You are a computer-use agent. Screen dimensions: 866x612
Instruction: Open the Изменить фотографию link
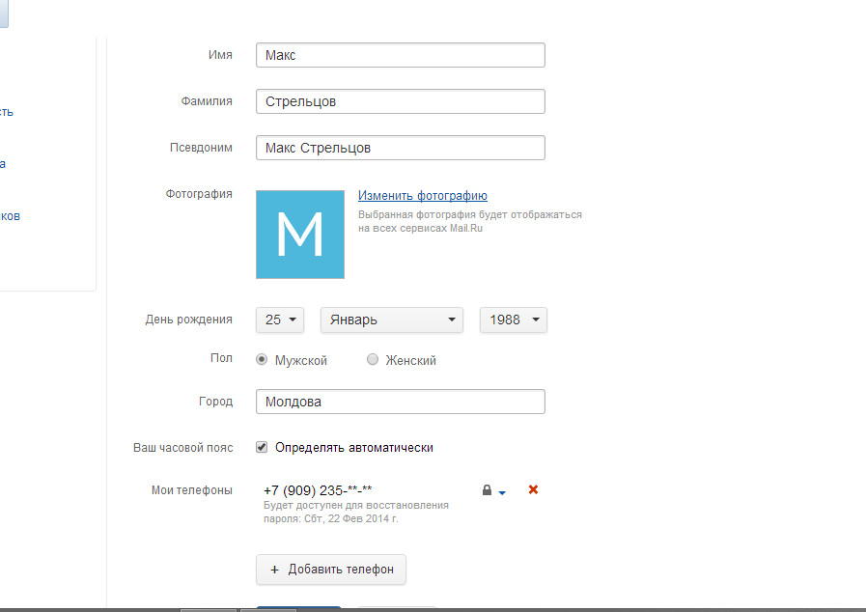[x=423, y=196]
